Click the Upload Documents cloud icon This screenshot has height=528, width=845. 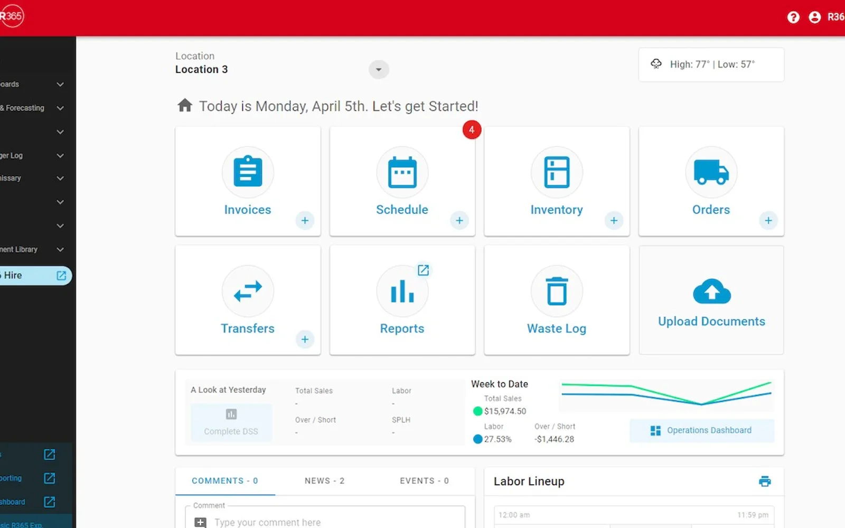click(711, 291)
